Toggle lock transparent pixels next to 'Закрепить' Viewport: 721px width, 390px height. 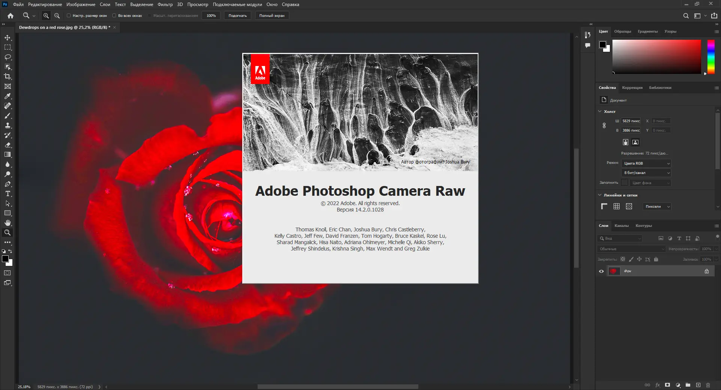pyautogui.click(x=623, y=259)
